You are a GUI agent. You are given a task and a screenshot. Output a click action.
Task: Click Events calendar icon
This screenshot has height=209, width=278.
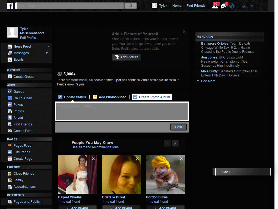pyautogui.click(x=10, y=60)
